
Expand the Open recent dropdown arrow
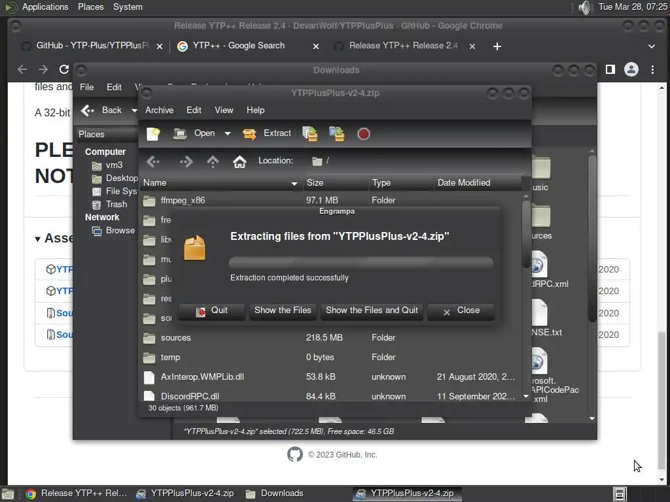(x=228, y=133)
